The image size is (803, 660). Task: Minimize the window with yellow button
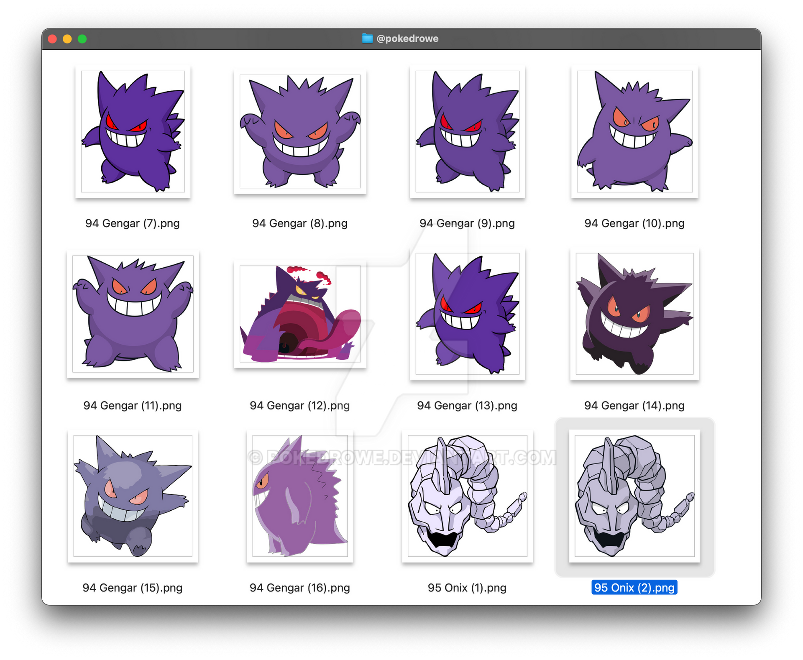[67, 39]
